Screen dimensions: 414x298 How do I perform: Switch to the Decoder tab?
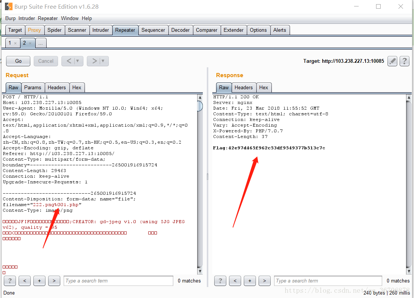(180, 30)
